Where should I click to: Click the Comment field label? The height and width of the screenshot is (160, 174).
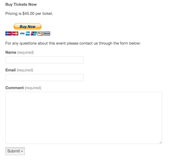14,88
